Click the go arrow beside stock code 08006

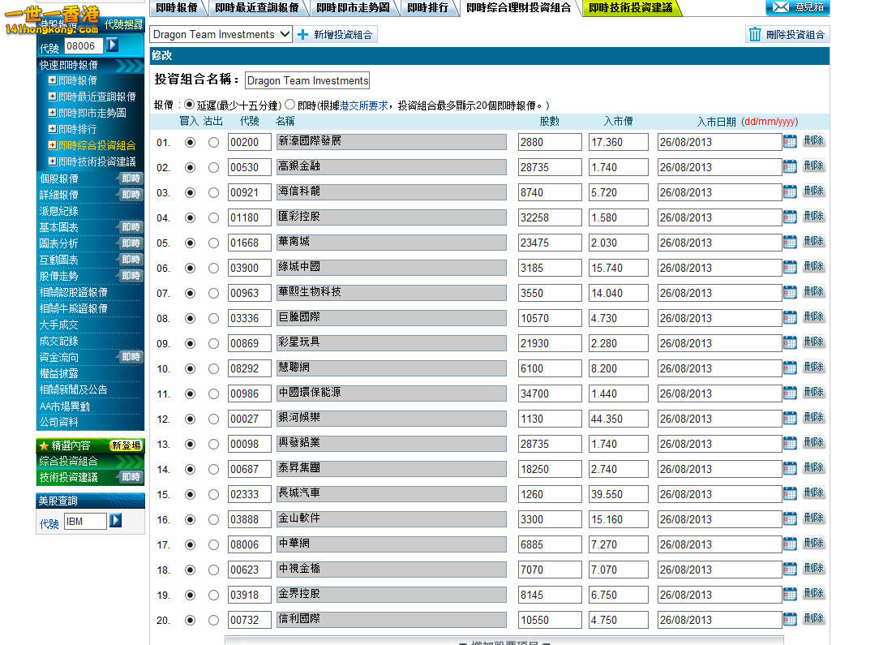coord(113,45)
